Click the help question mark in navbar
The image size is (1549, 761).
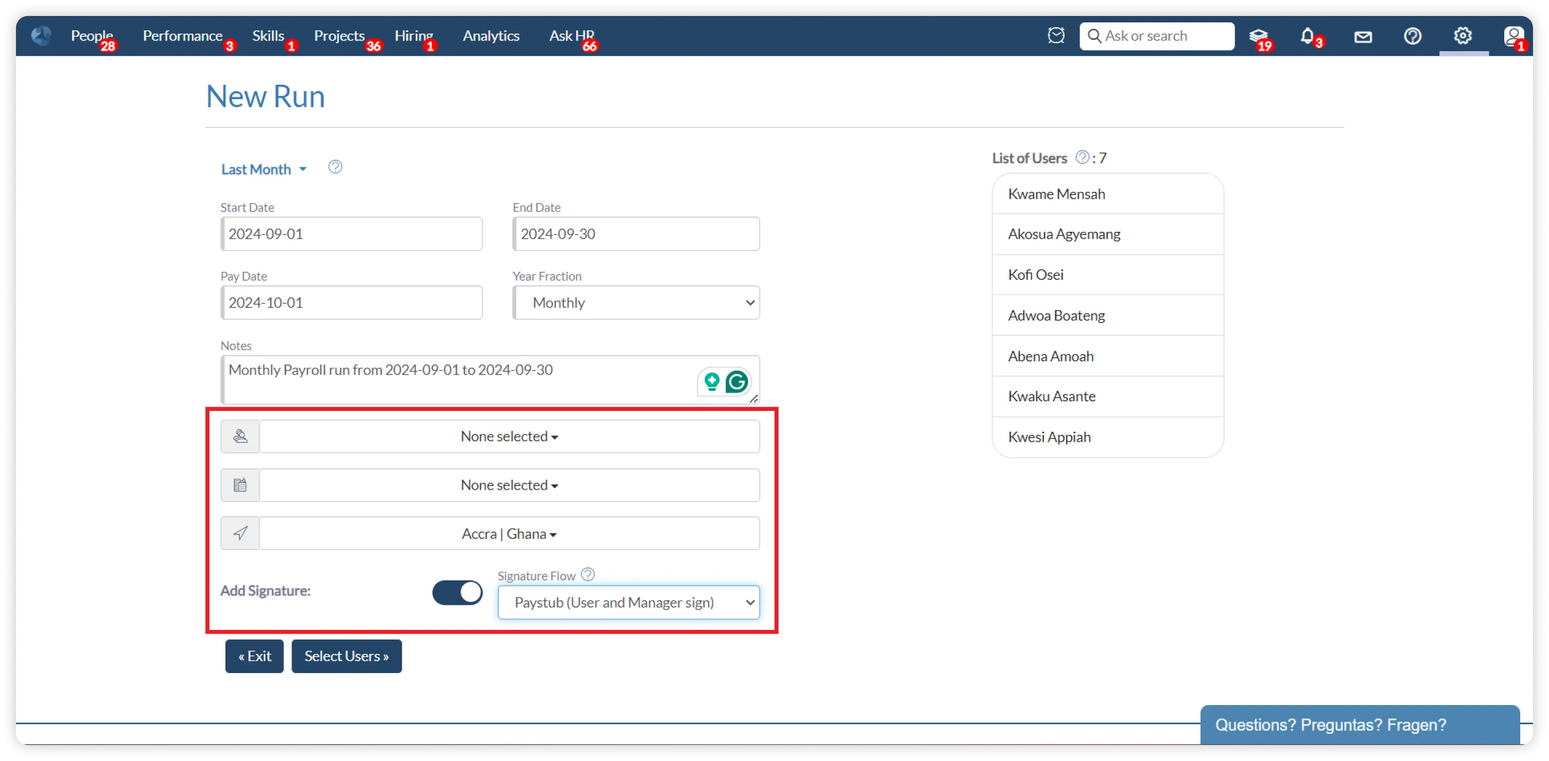pos(1413,36)
